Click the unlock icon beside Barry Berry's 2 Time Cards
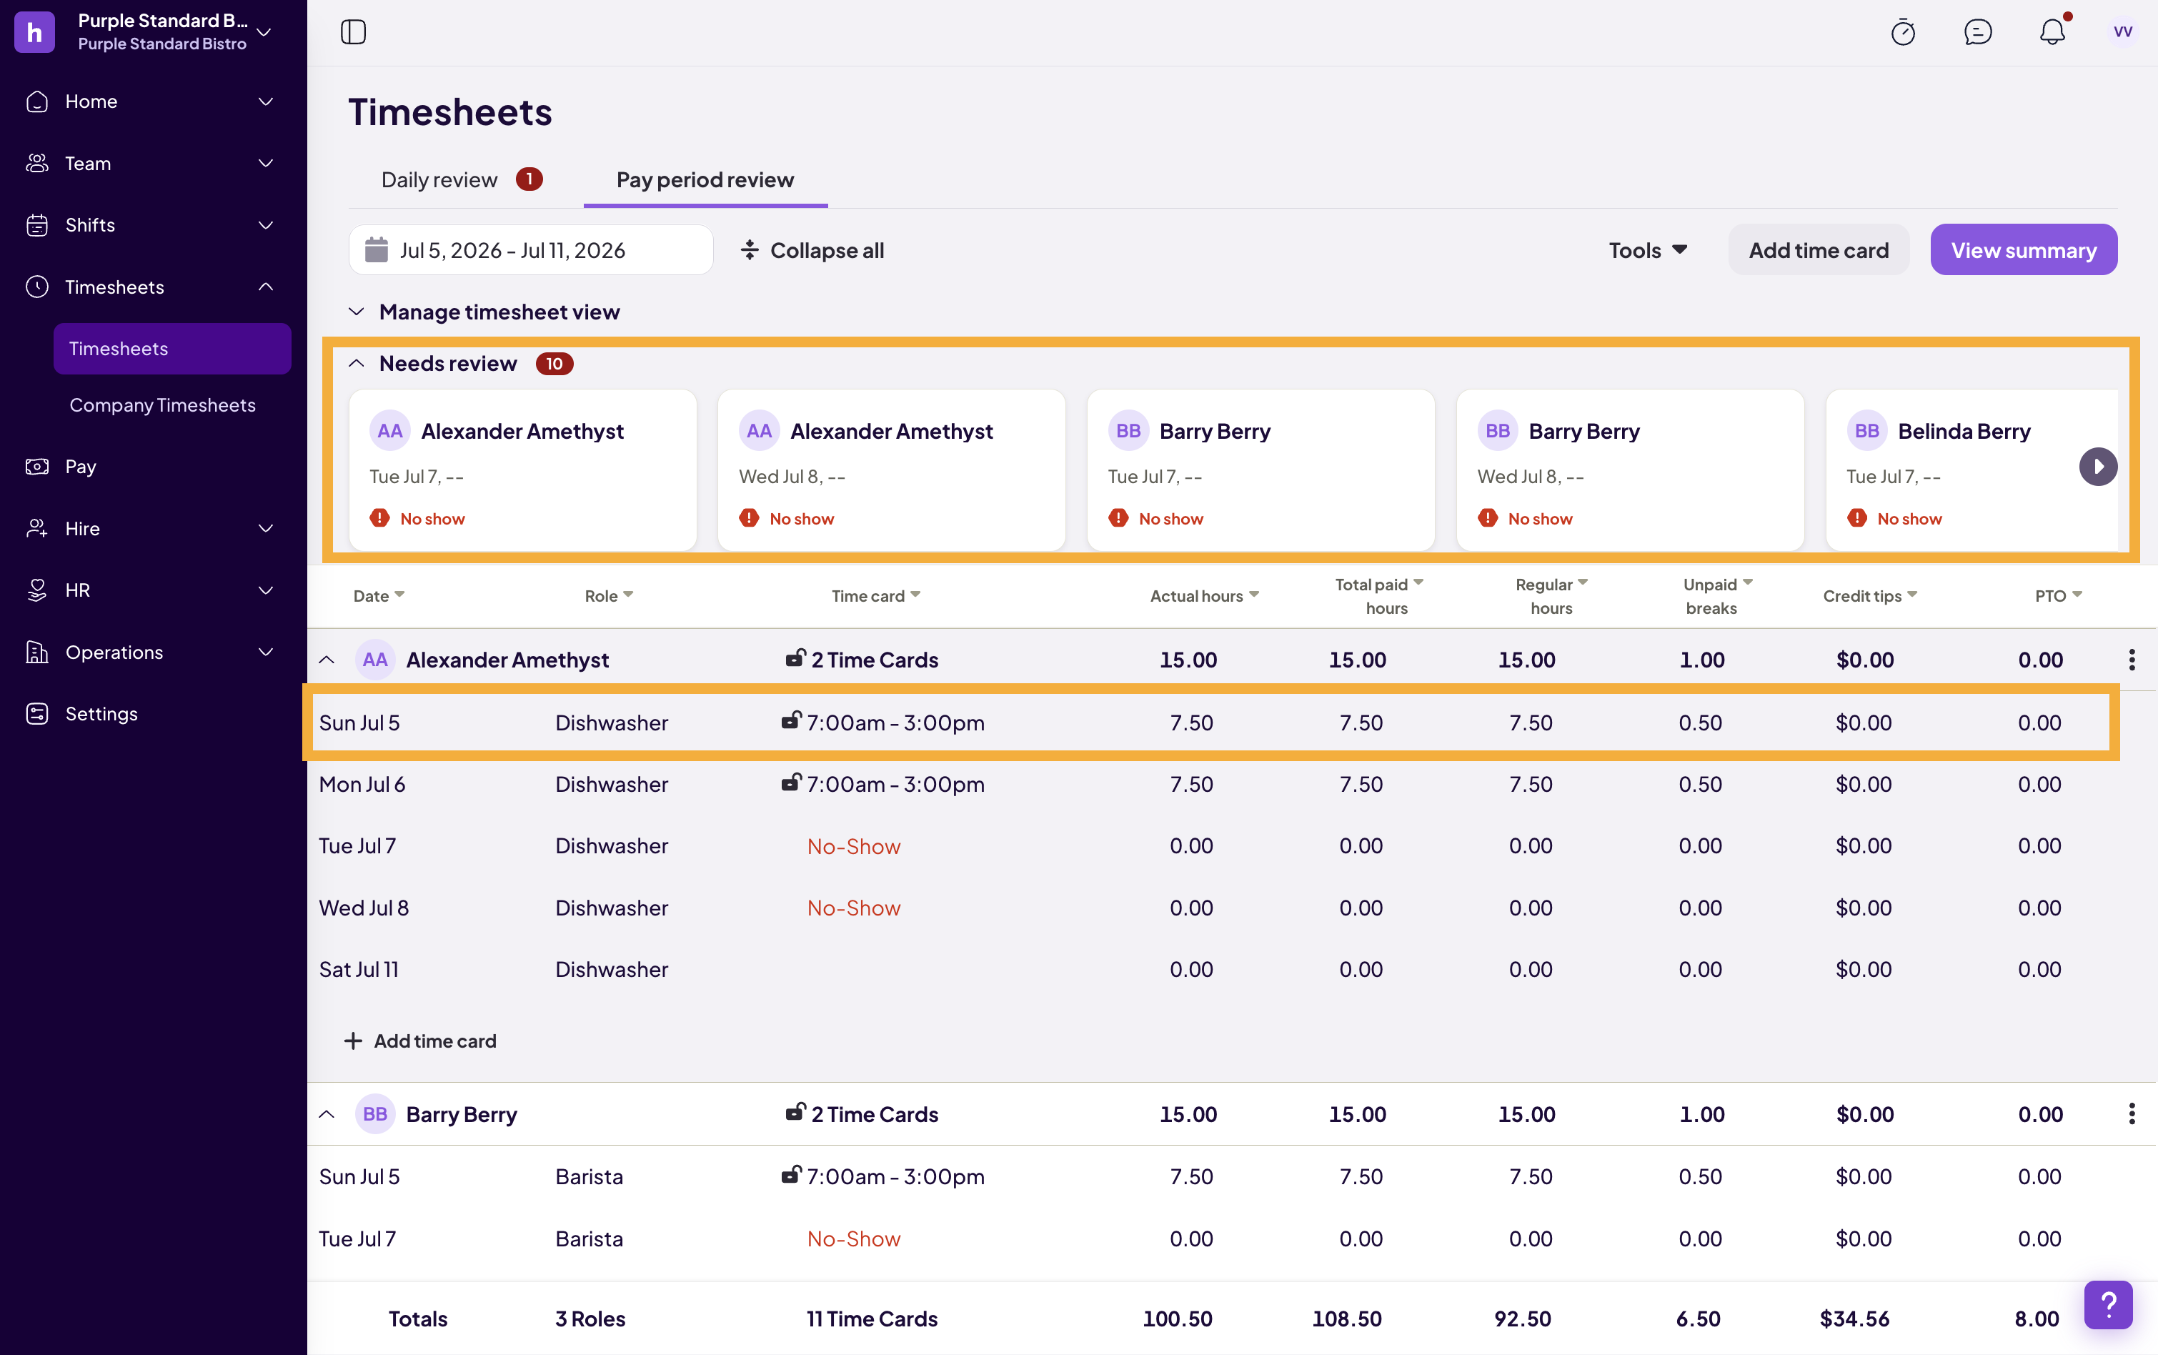This screenshot has height=1355, width=2158. (795, 1111)
